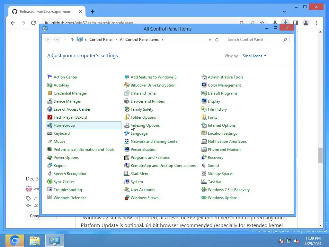Open the Small icons View by dropdown
The width and height of the screenshot is (329, 247).
[254, 56]
